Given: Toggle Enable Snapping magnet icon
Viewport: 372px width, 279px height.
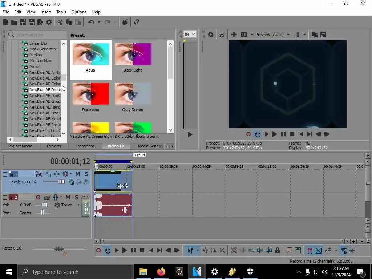Looking at the screenshot, I should point(310,250).
